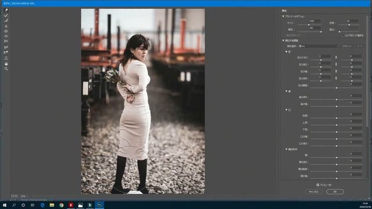Select the Reconstruct tool
Image resolution: width=372 pixels, height=209 pixels.
click(6, 16)
